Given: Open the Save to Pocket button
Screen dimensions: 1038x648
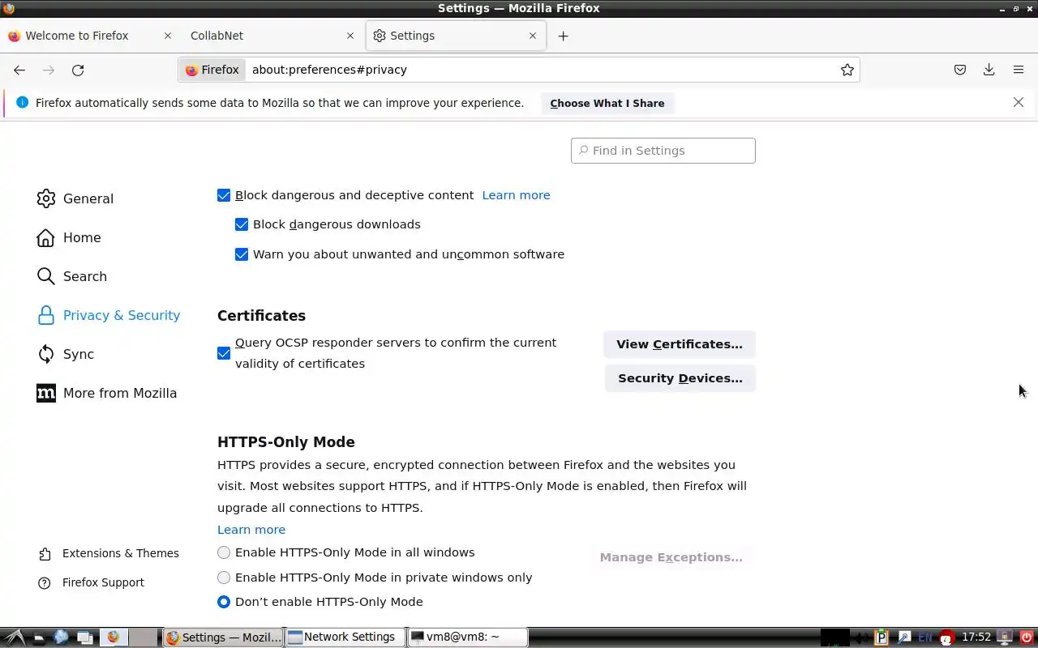Looking at the screenshot, I should 960,70.
